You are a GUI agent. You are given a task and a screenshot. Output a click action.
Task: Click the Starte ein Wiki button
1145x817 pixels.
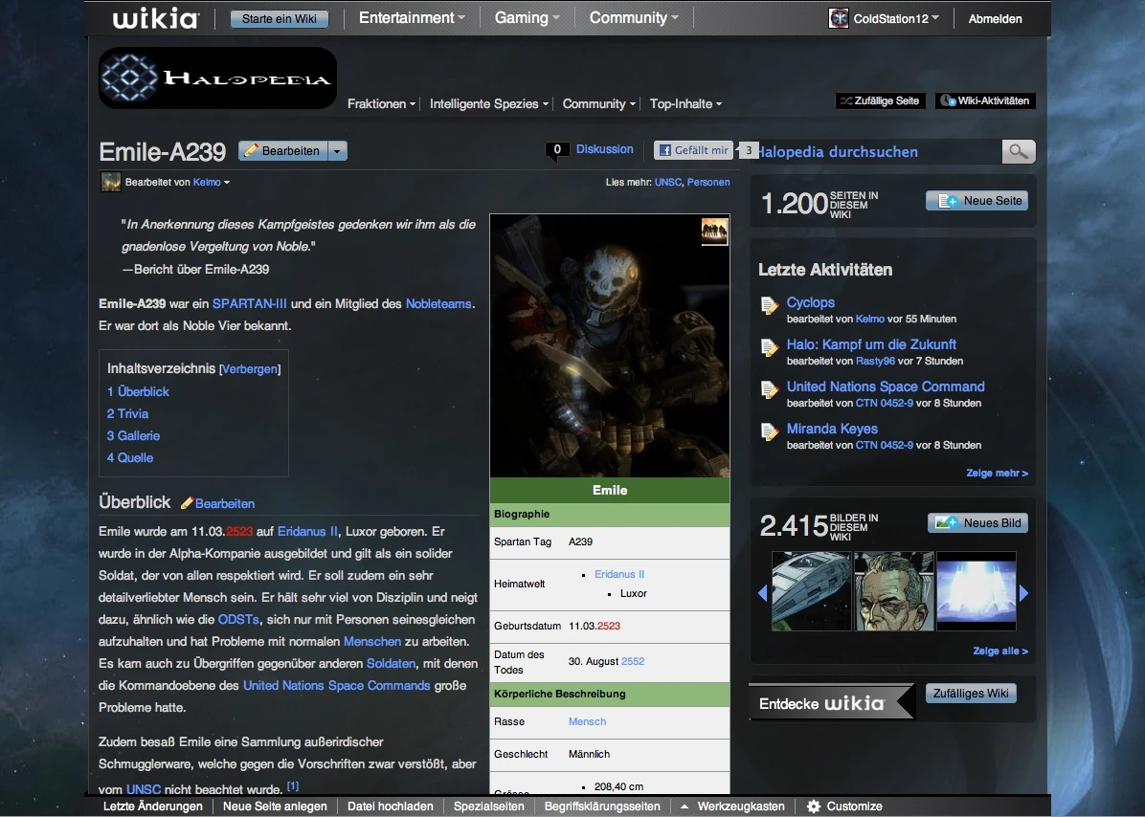(x=279, y=19)
